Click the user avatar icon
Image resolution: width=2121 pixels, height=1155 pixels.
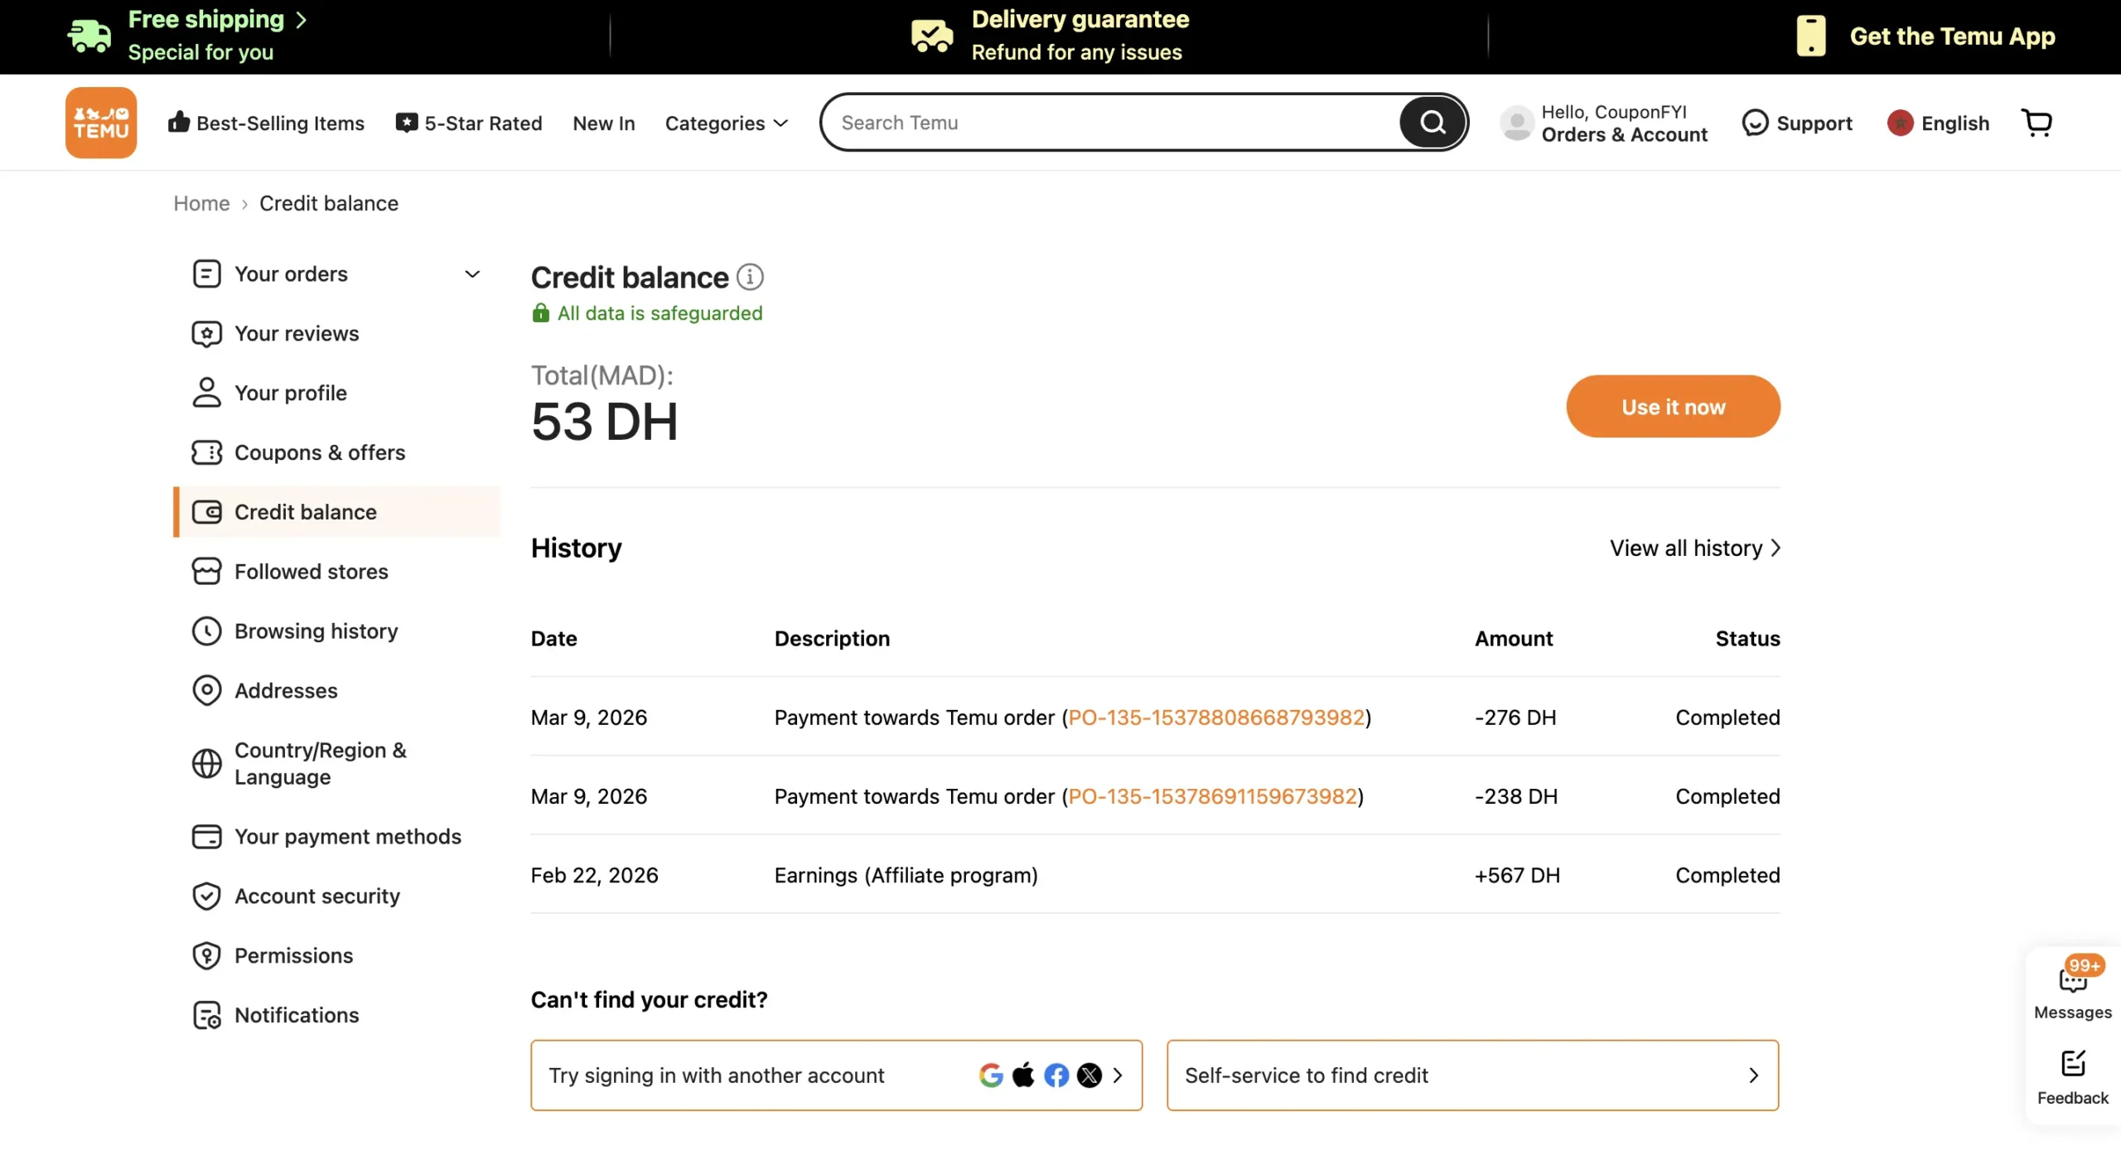[1517, 123]
